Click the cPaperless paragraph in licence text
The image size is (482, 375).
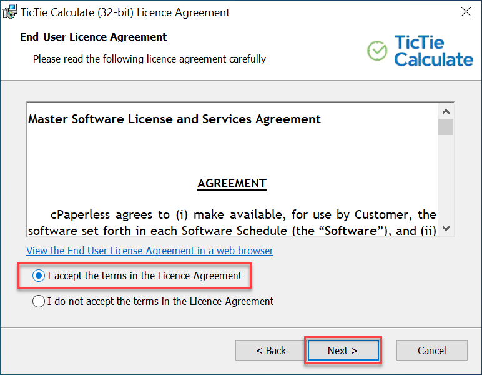(232, 222)
